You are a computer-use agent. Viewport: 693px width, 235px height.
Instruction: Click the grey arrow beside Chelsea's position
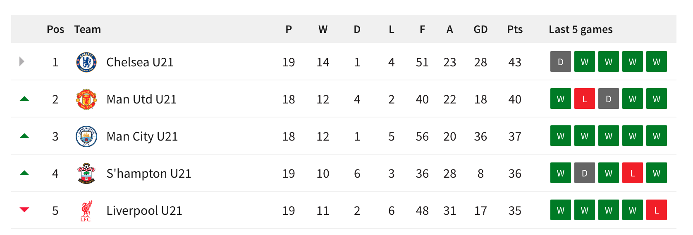(x=22, y=62)
